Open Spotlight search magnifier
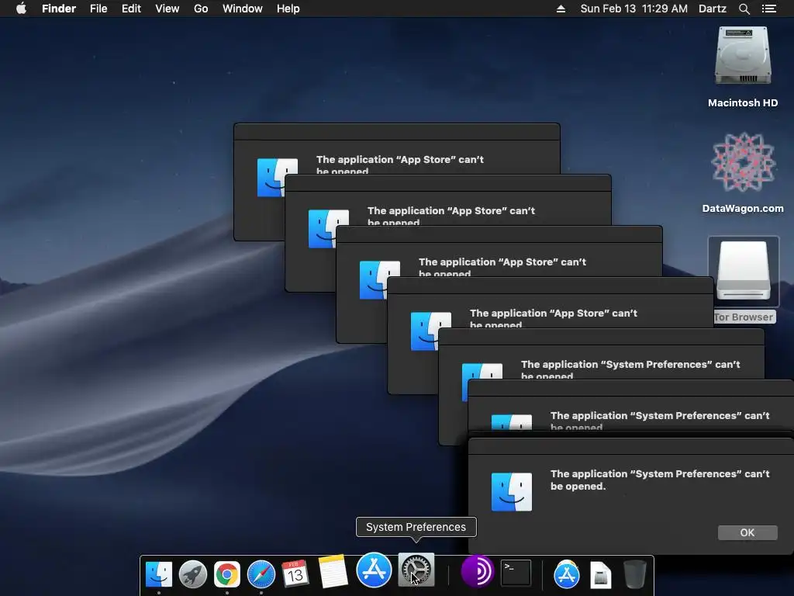The image size is (794, 596). pos(744,9)
